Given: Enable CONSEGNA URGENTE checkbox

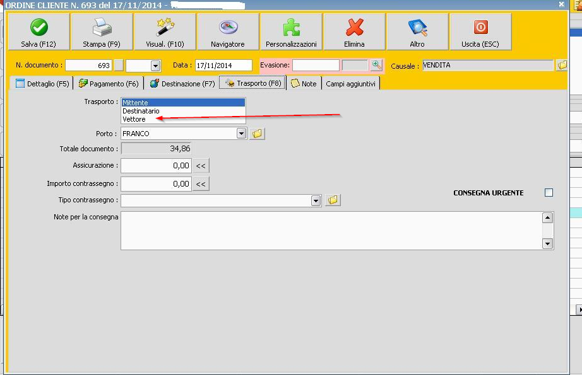Looking at the screenshot, I should click(549, 193).
